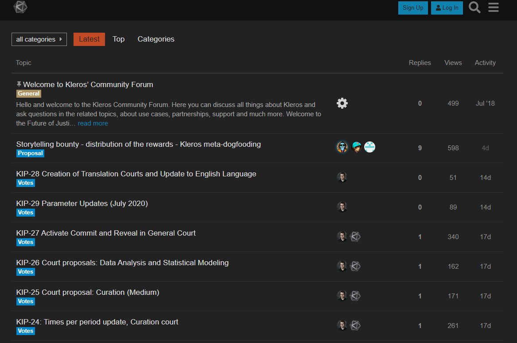
Task: Click Kleros logo avatar on KIP-27 row
Action: [355, 236]
